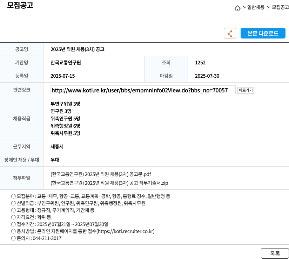Click 위촉연구원 5명 entry

[65, 118]
